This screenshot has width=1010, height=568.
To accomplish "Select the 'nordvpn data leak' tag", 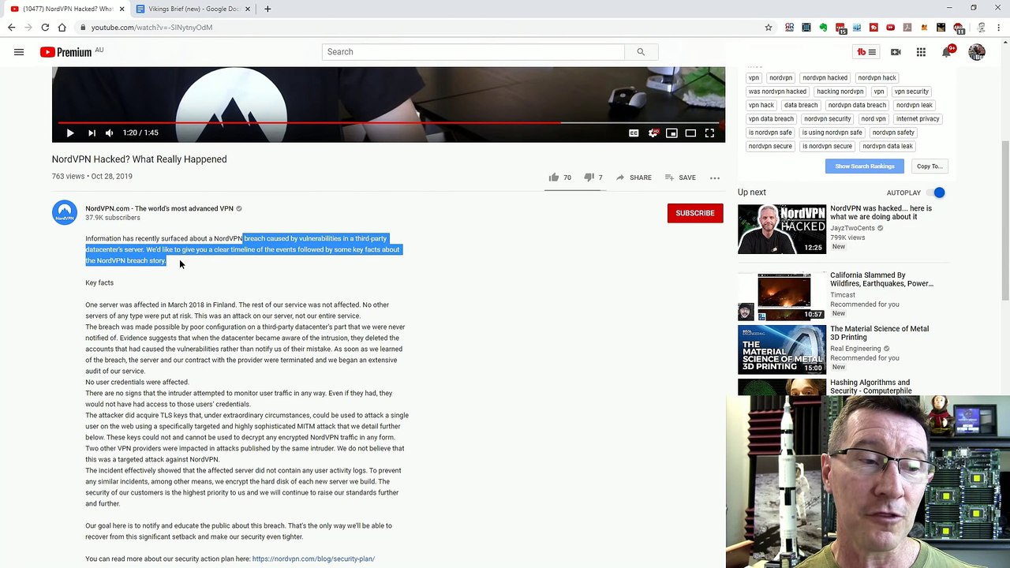I will point(888,146).
